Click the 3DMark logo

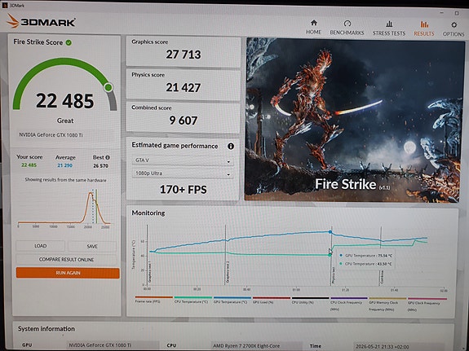[41, 21]
